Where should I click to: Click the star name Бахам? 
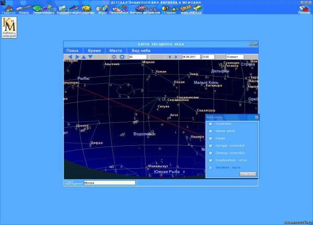point(179,82)
